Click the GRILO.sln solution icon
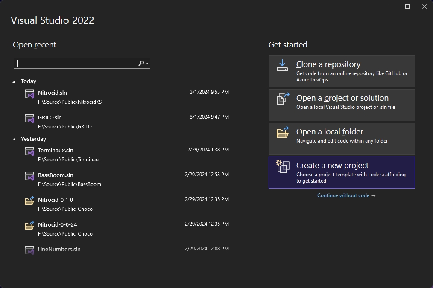The image size is (433, 288). [x=29, y=119]
